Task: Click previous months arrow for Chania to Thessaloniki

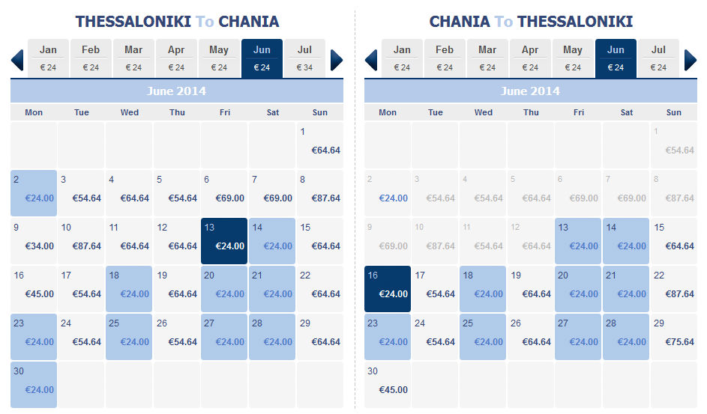Action: 371,60
